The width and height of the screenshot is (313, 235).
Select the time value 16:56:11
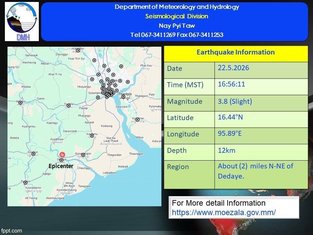coord(231,84)
